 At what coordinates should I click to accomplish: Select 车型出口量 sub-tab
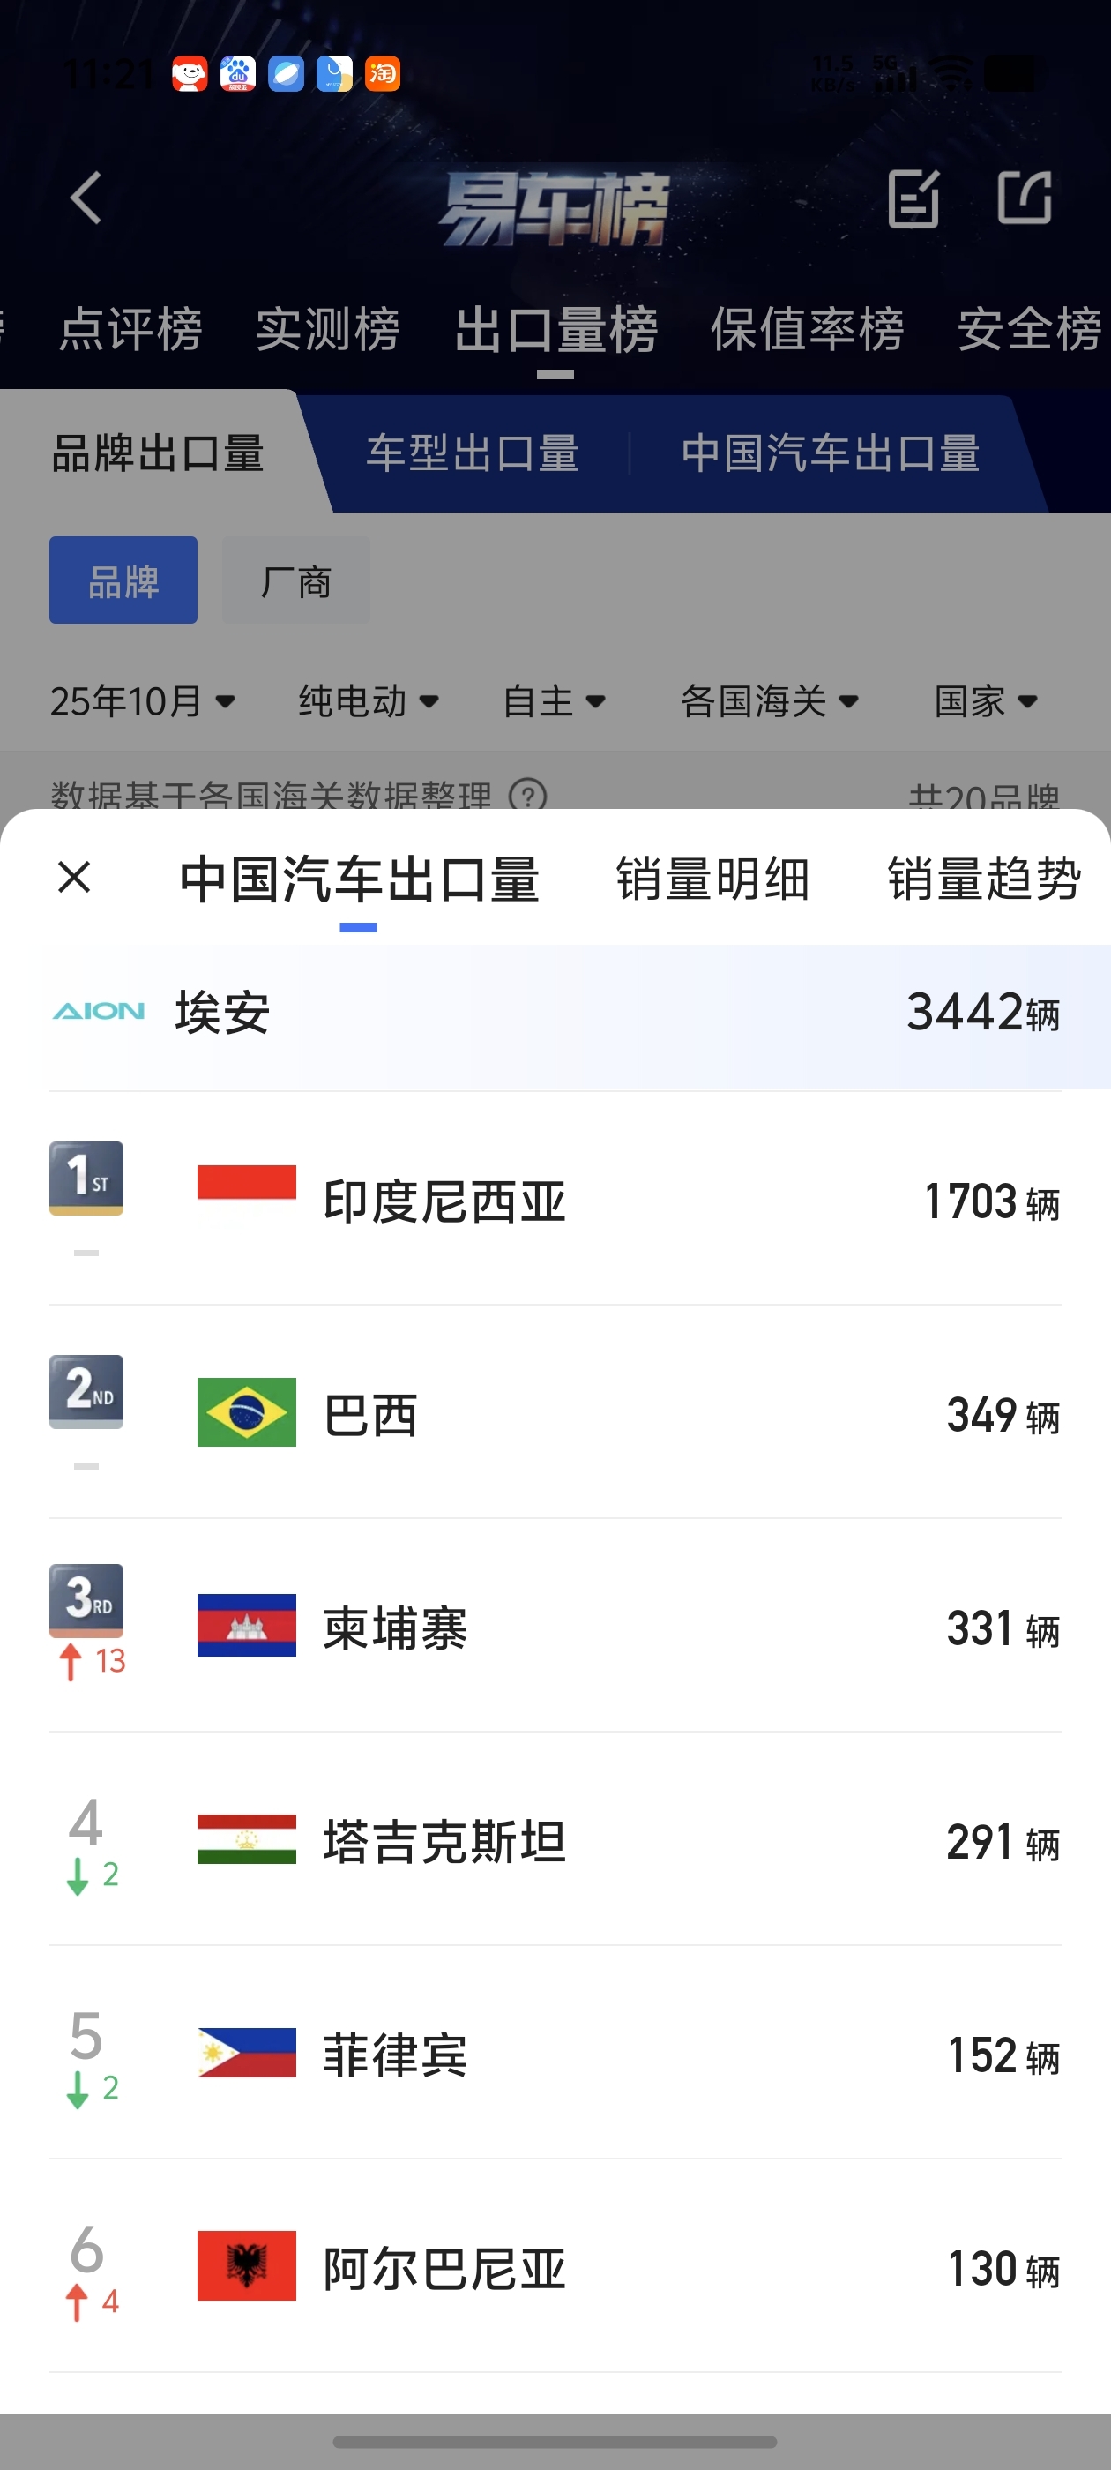[473, 453]
